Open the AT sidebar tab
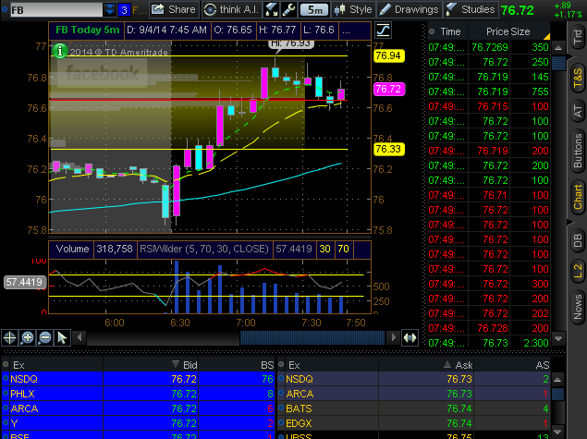 coord(578,112)
